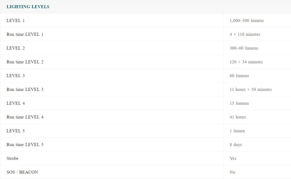This screenshot has width=291, height=179.
Task: Select the Run time LEVEL 1 label
Action: click(25, 34)
